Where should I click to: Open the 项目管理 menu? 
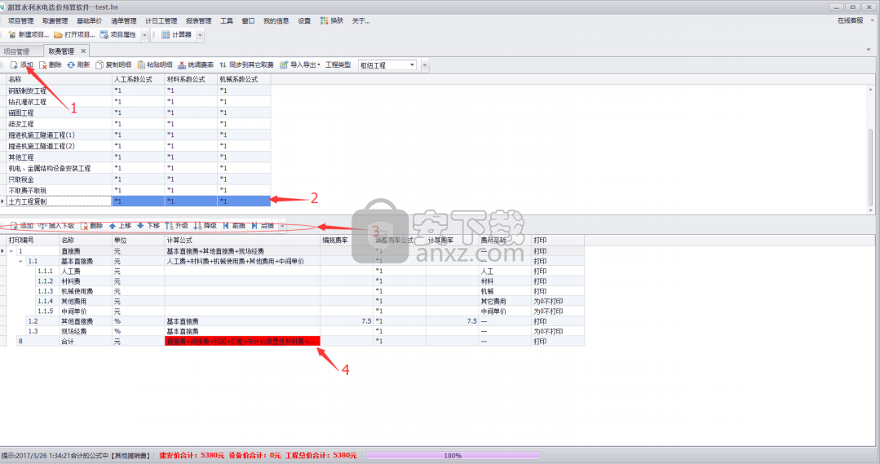tap(20, 20)
